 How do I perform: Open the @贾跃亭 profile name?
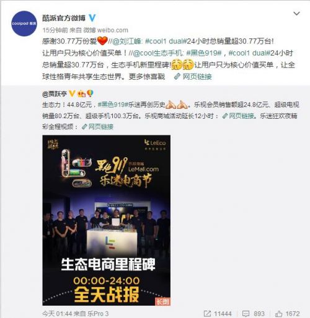click(x=55, y=94)
